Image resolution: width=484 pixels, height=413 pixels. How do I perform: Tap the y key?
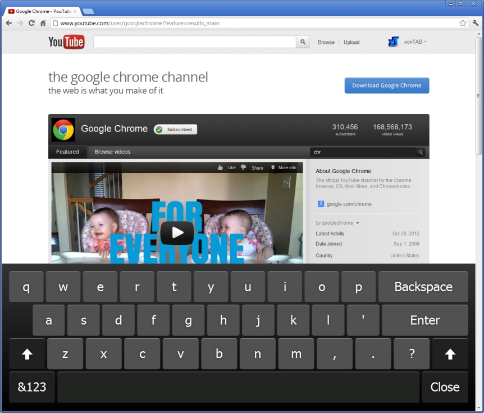point(211,287)
